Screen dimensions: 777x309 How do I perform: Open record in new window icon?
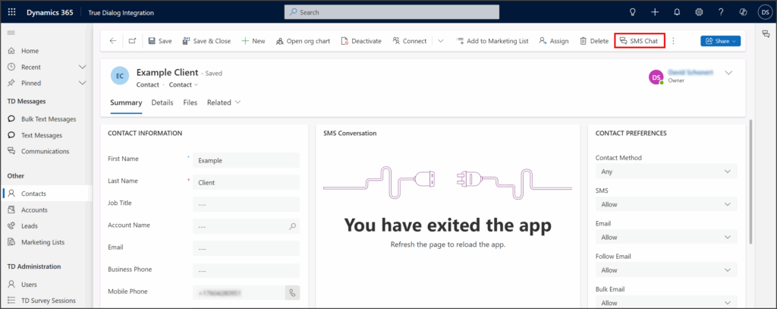(132, 41)
